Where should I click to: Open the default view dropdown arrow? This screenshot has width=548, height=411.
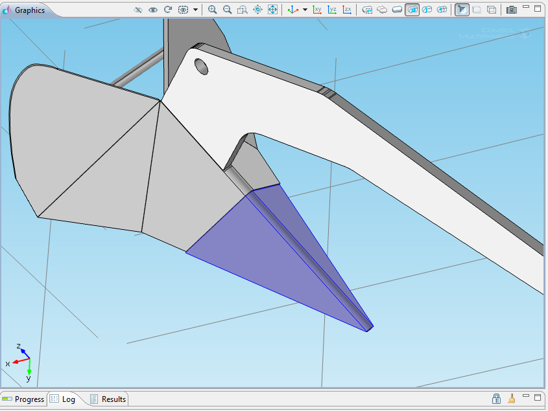click(305, 10)
